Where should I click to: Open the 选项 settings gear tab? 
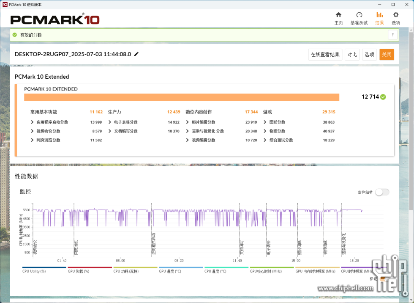point(396,19)
